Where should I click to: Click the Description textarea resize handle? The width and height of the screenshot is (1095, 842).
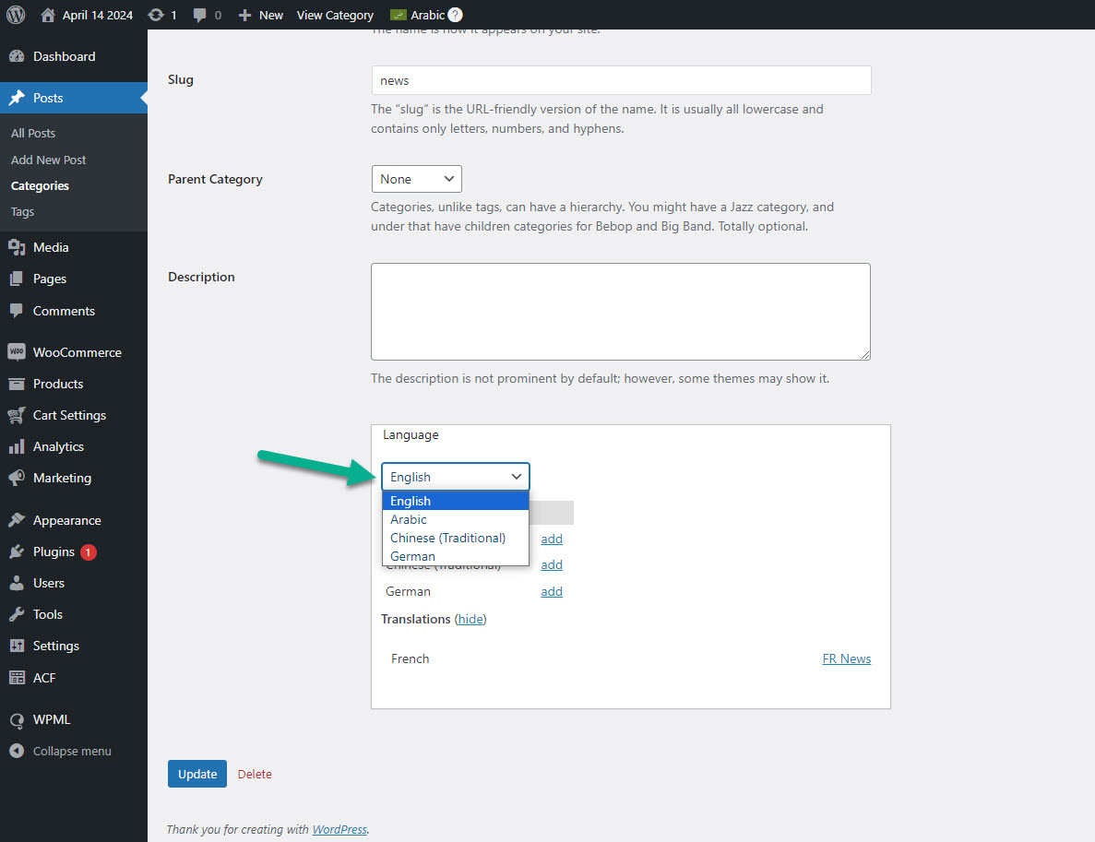865,355
